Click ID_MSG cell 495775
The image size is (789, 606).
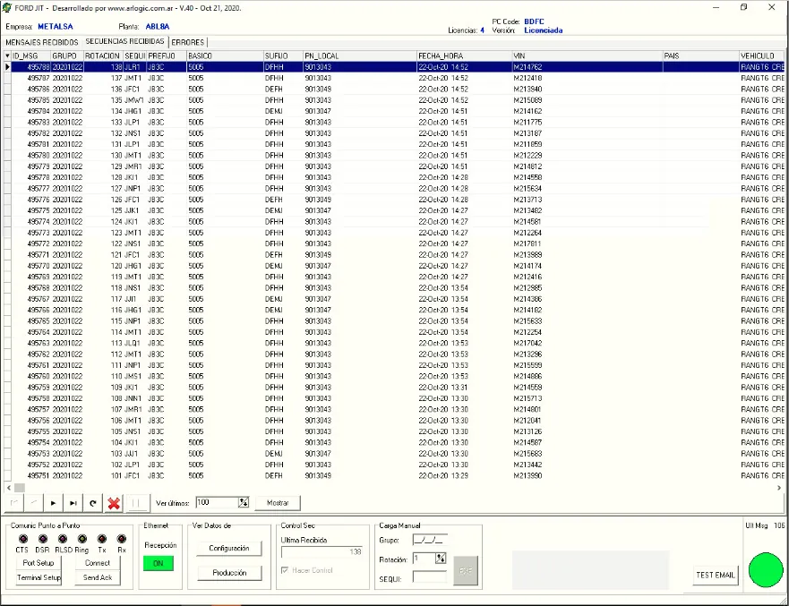(31, 210)
